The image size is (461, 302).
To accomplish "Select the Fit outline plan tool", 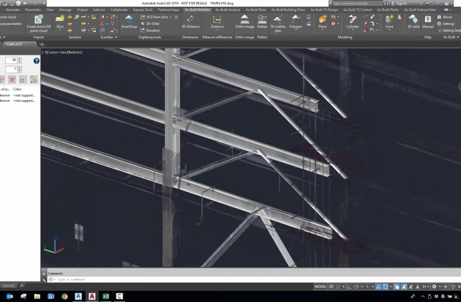I will point(278,21).
